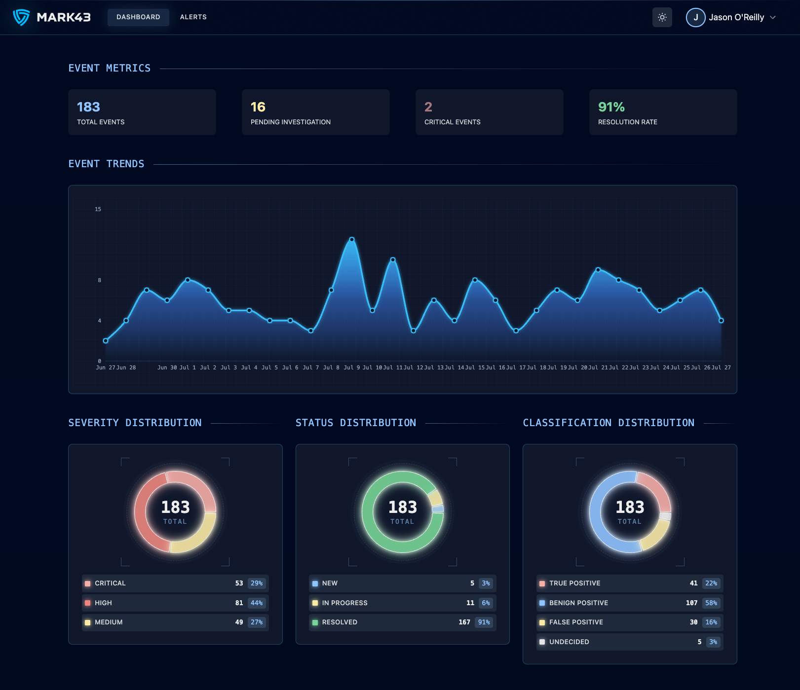Select the Critical Events metric card
Viewport: 800px width, 690px height.
[490, 112]
